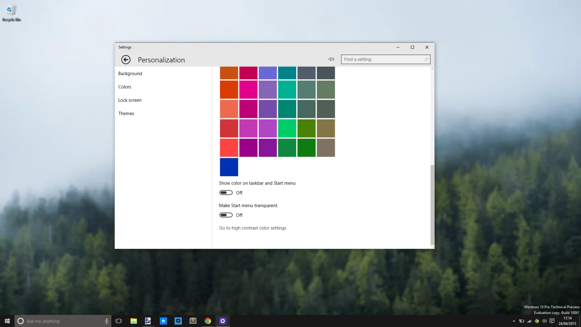Open Task View from the taskbar
This screenshot has width=581, height=327.
coord(118,321)
